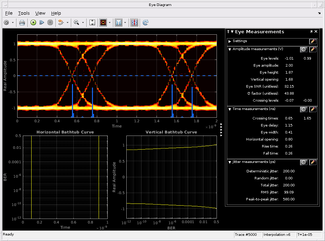Open the Tools menu
The height and width of the screenshot is (241, 325).
tap(24, 13)
